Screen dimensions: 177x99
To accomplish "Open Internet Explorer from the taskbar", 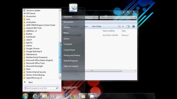I will click(35, 96).
